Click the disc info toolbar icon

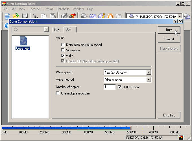point(102,16)
